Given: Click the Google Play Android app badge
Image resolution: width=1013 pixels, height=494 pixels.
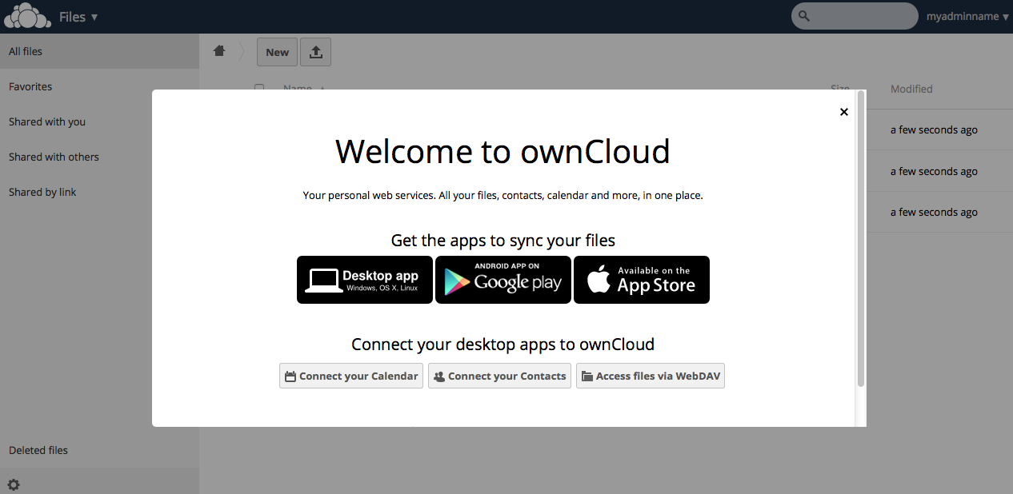Looking at the screenshot, I should [x=503, y=280].
